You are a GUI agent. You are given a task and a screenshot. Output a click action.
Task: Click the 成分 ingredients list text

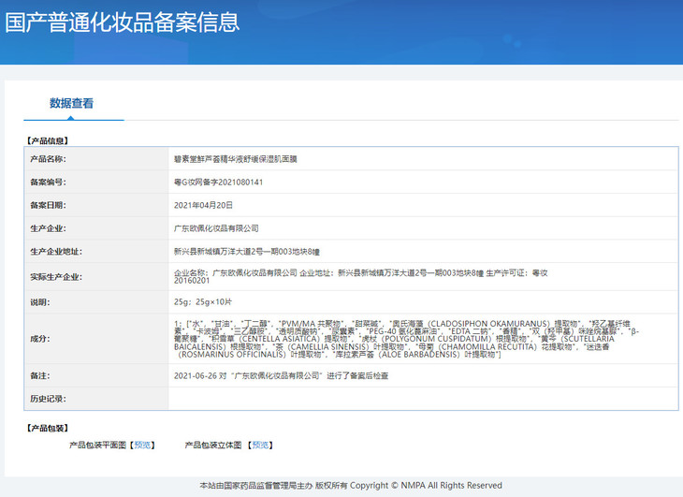(x=406, y=338)
